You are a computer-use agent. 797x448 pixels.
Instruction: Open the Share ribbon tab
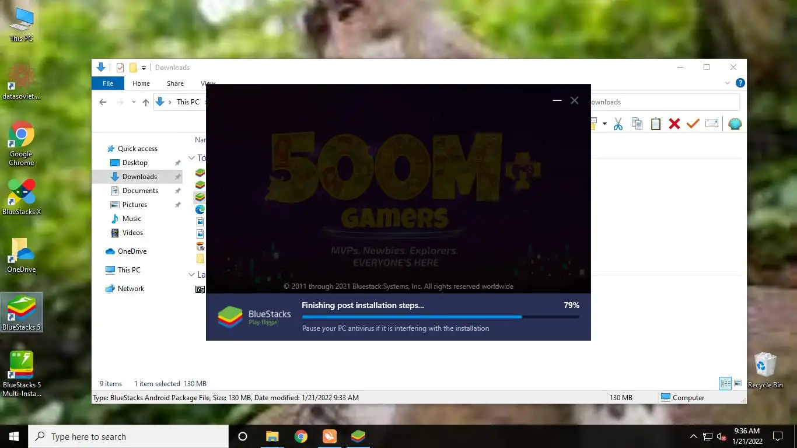pos(175,83)
